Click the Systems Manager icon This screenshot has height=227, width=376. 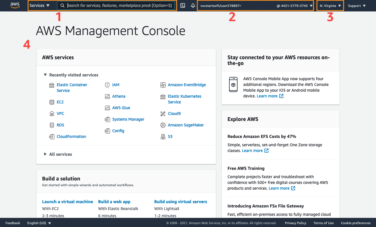pyautogui.click(x=107, y=119)
